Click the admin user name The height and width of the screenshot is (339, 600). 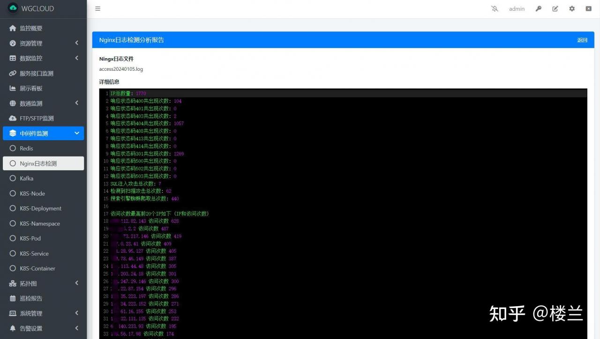click(x=517, y=8)
